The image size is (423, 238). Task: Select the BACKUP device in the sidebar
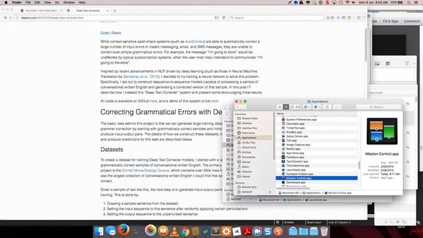click(247, 192)
